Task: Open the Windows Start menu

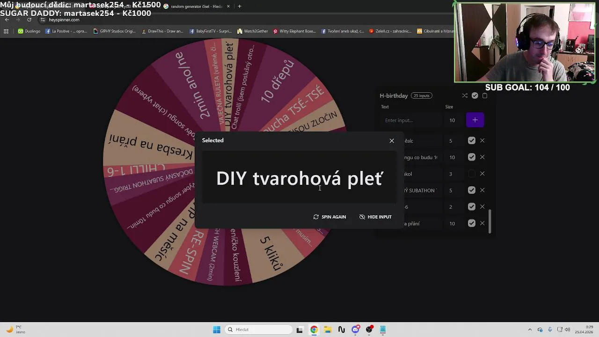Action: (x=217, y=330)
